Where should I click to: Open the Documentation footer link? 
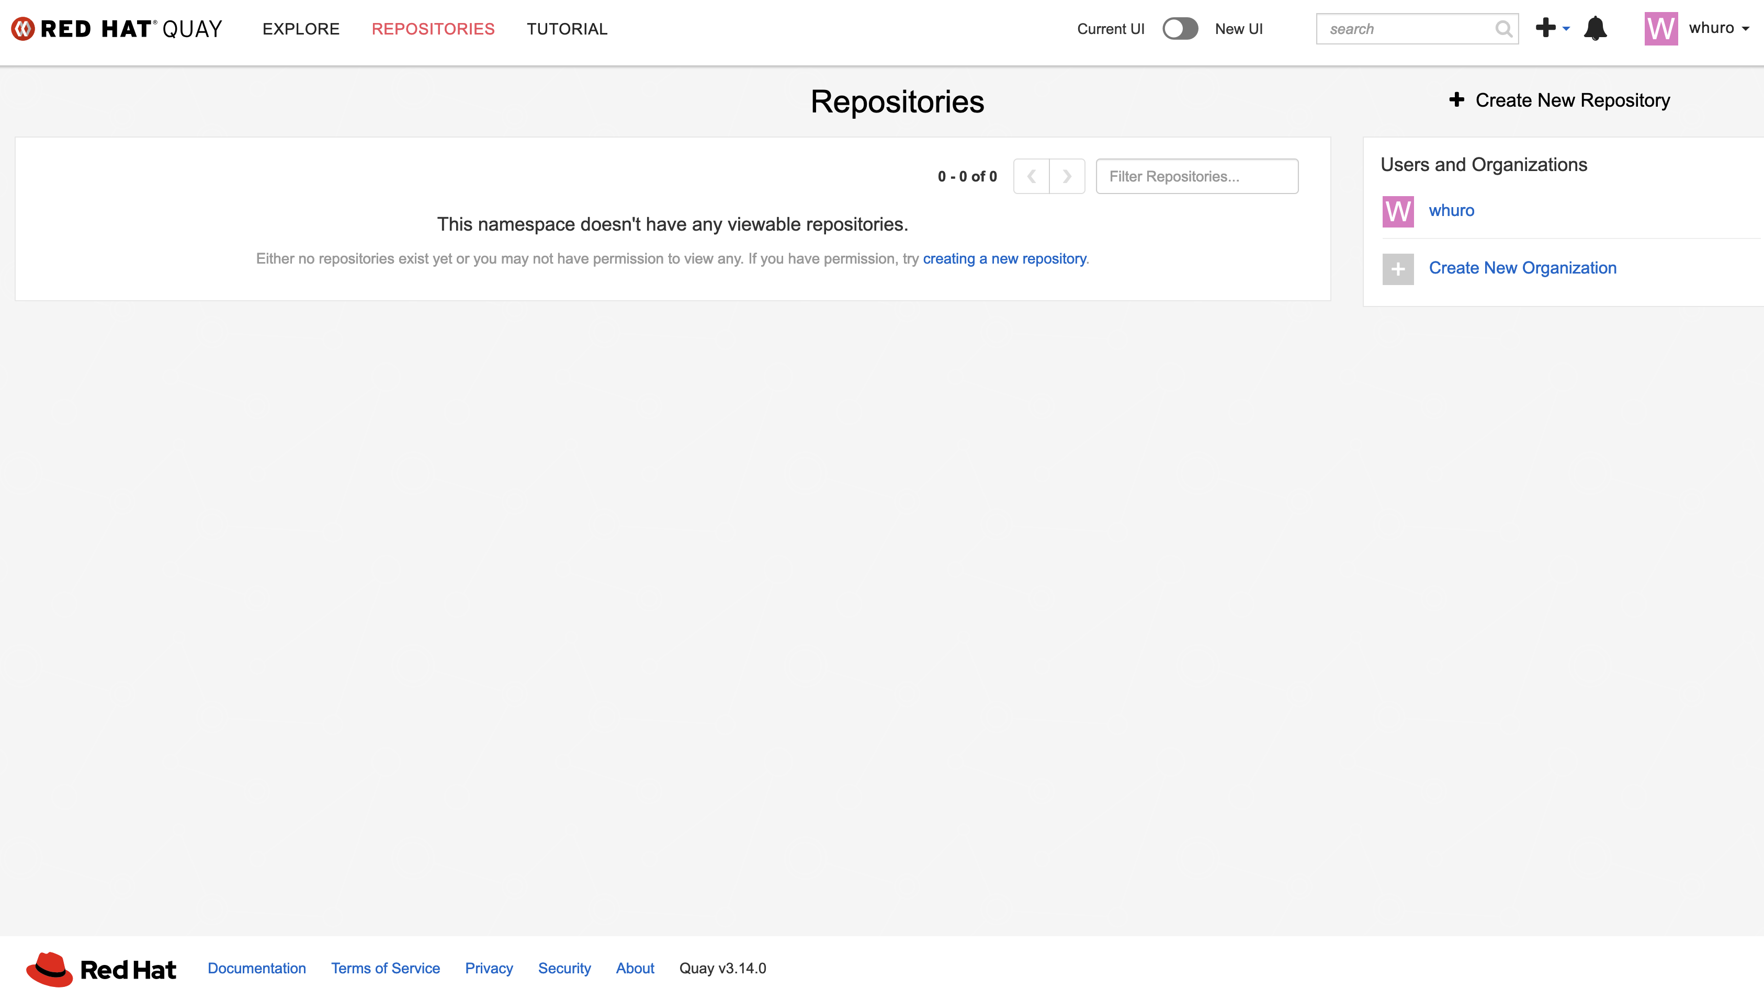coord(257,969)
